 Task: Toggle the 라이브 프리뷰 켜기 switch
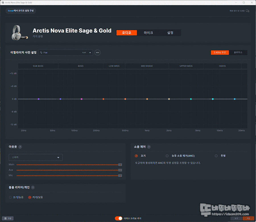(119, 218)
